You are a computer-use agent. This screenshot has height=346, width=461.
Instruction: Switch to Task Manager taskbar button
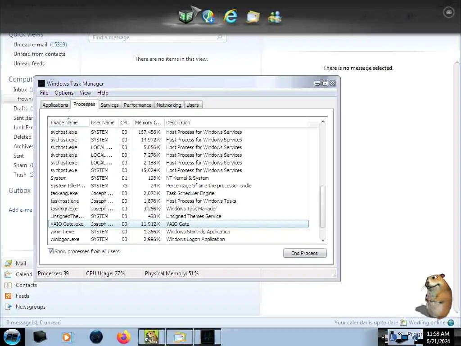tap(207, 337)
